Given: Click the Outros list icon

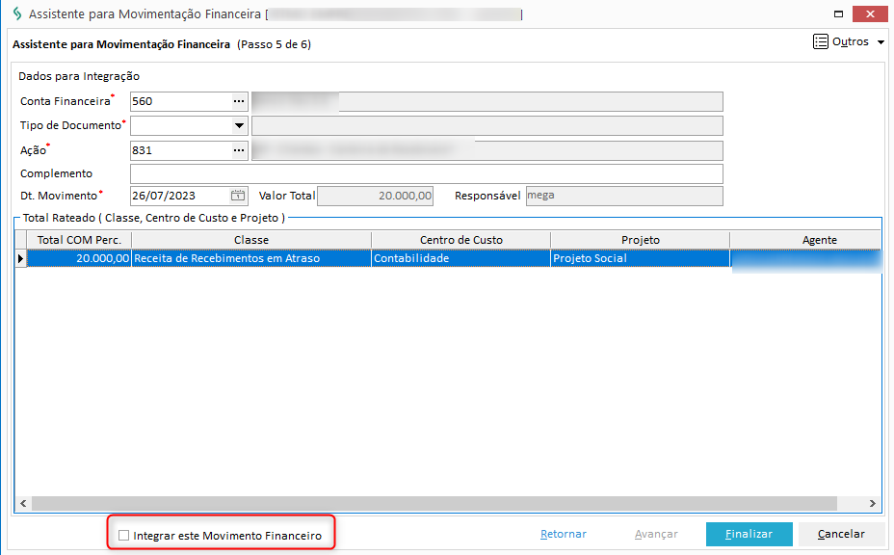Looking at the screenshot, I should (821, 42).
